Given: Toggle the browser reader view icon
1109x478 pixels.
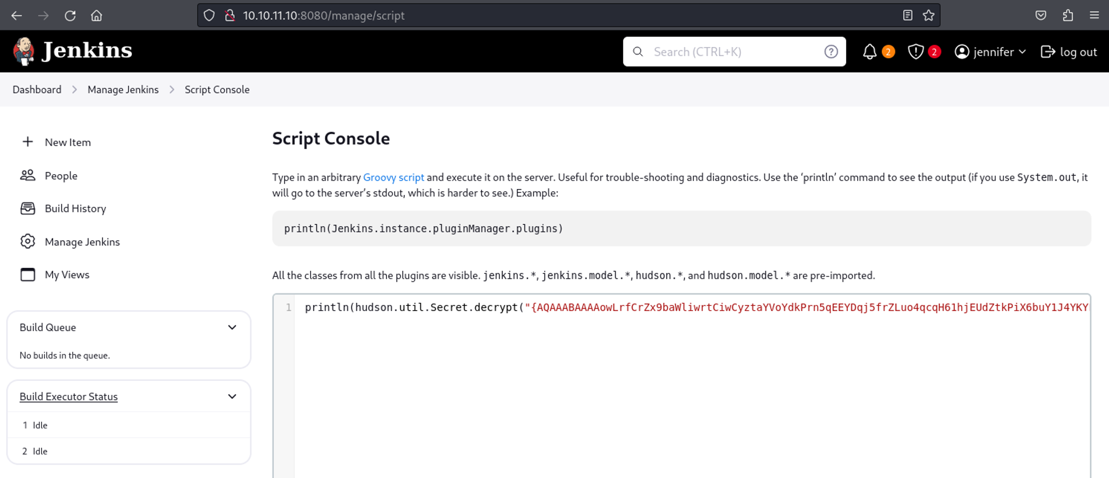Looking at the screenshot, I should (x=908, y=16).
